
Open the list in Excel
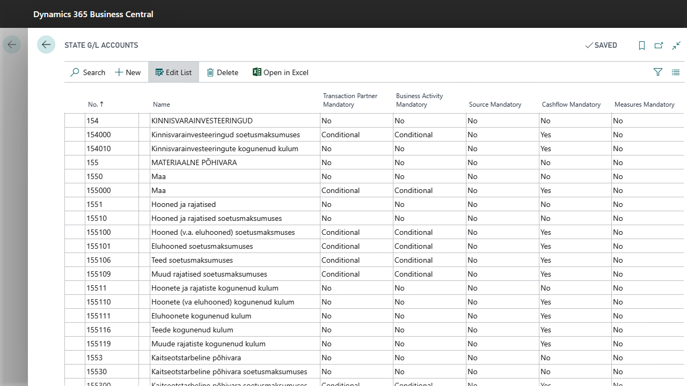[281, 72]
